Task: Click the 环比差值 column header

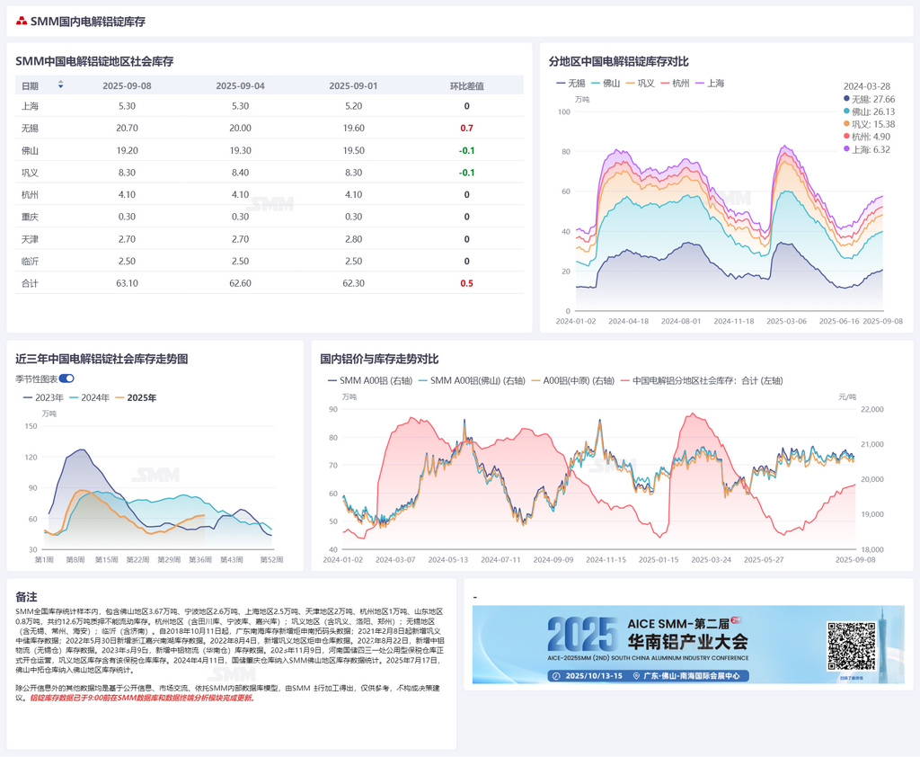Action: pyautogui.click(x=466, y=85)
